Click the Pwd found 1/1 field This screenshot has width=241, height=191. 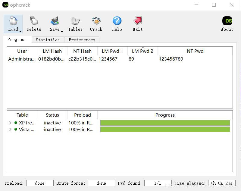click(158, 183)
